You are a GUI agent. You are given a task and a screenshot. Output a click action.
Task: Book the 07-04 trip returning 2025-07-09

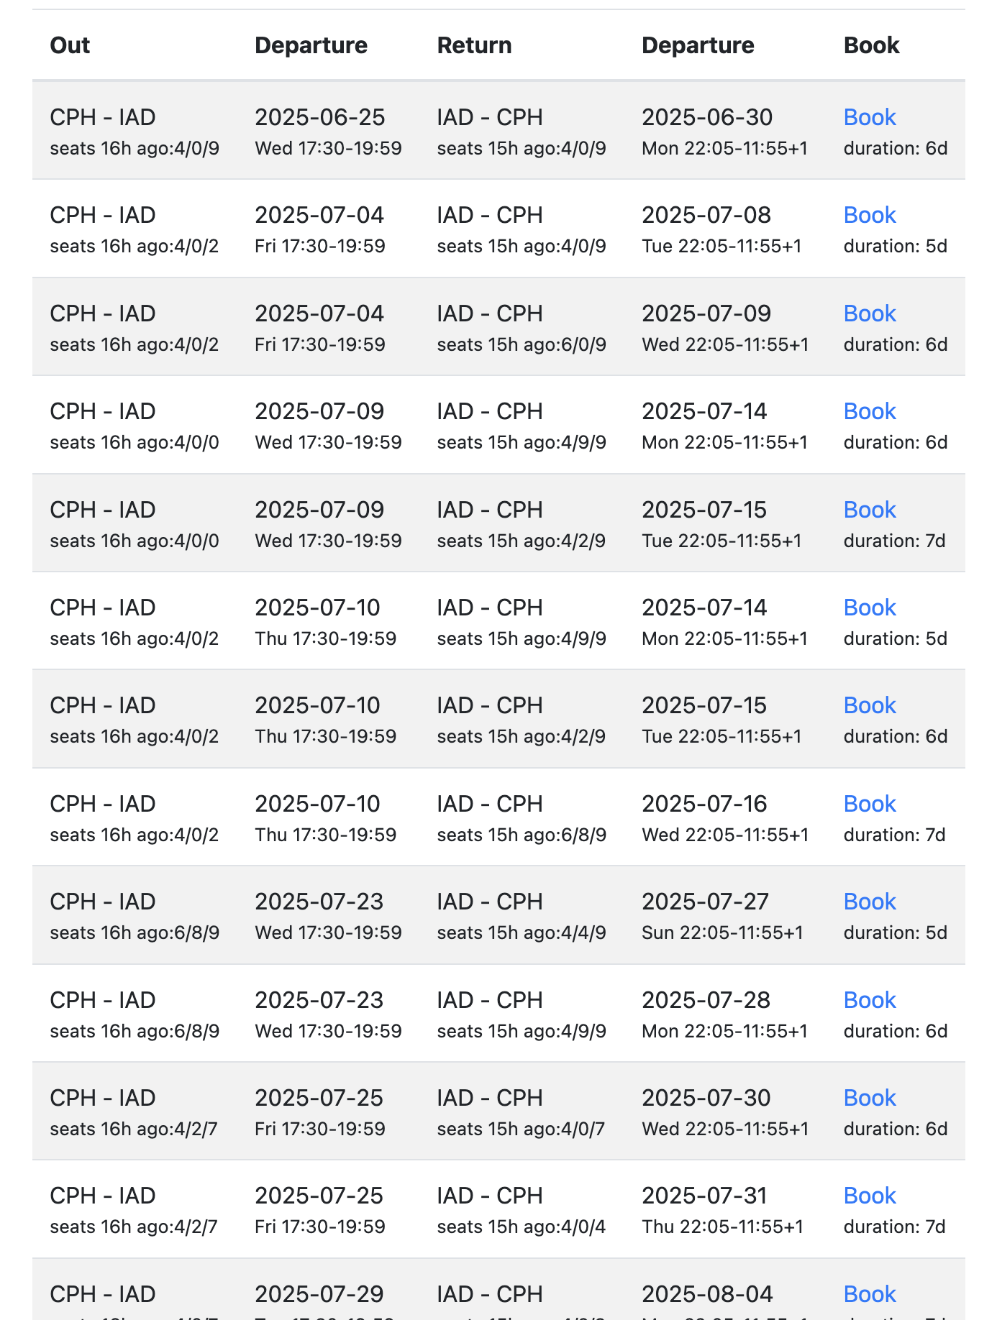click(x=869, y=313)
